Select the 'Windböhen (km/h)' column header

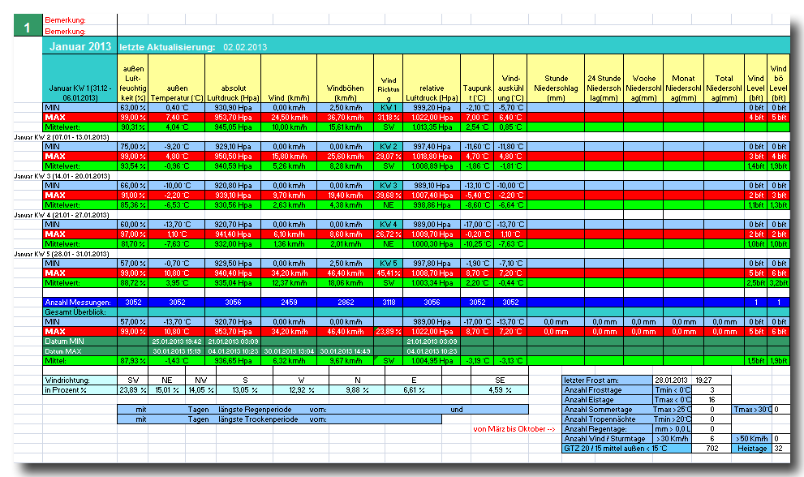click(x=346, y=79)
